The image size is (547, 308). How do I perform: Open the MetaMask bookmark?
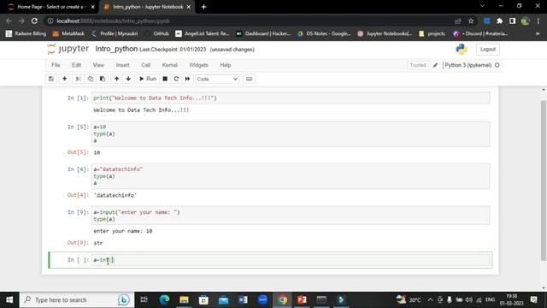[x=68, y=33]
